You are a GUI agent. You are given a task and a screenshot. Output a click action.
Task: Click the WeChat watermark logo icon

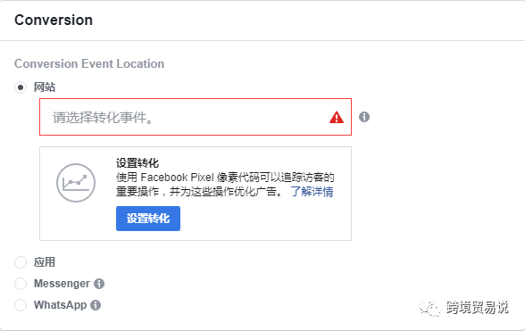(x=429, y=308)
